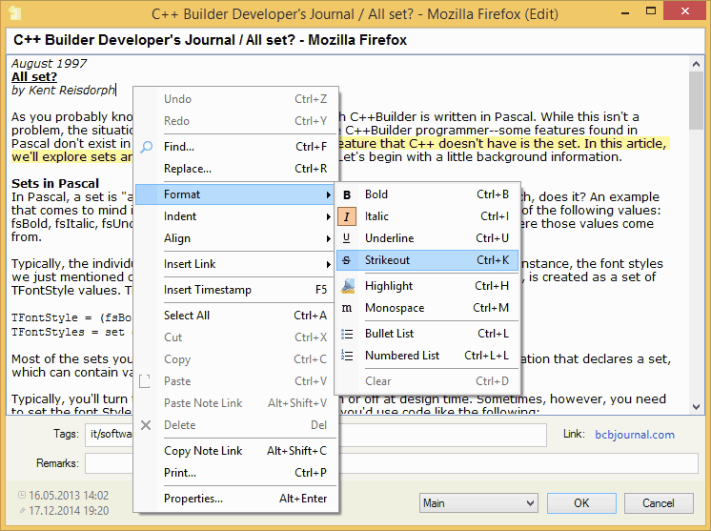Open Properties... menu entry

tap(236, 499)
